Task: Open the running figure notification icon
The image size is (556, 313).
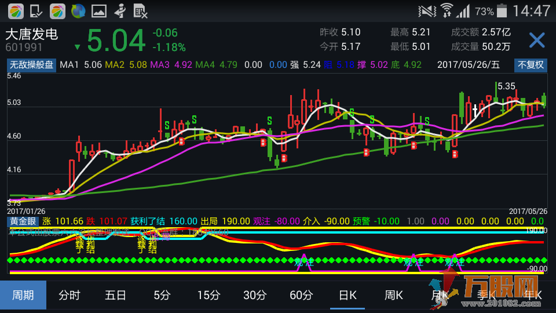Action: 120,11
